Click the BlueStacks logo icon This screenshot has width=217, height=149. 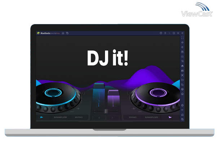coord(38,33)
